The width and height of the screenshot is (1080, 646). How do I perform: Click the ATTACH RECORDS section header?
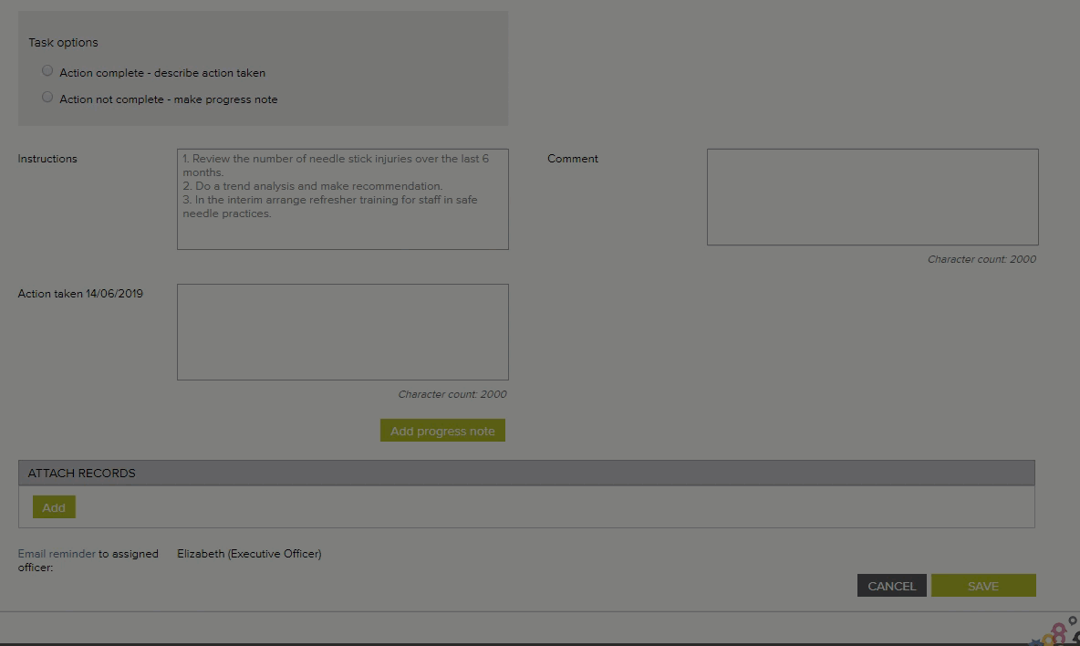[526, 474]
